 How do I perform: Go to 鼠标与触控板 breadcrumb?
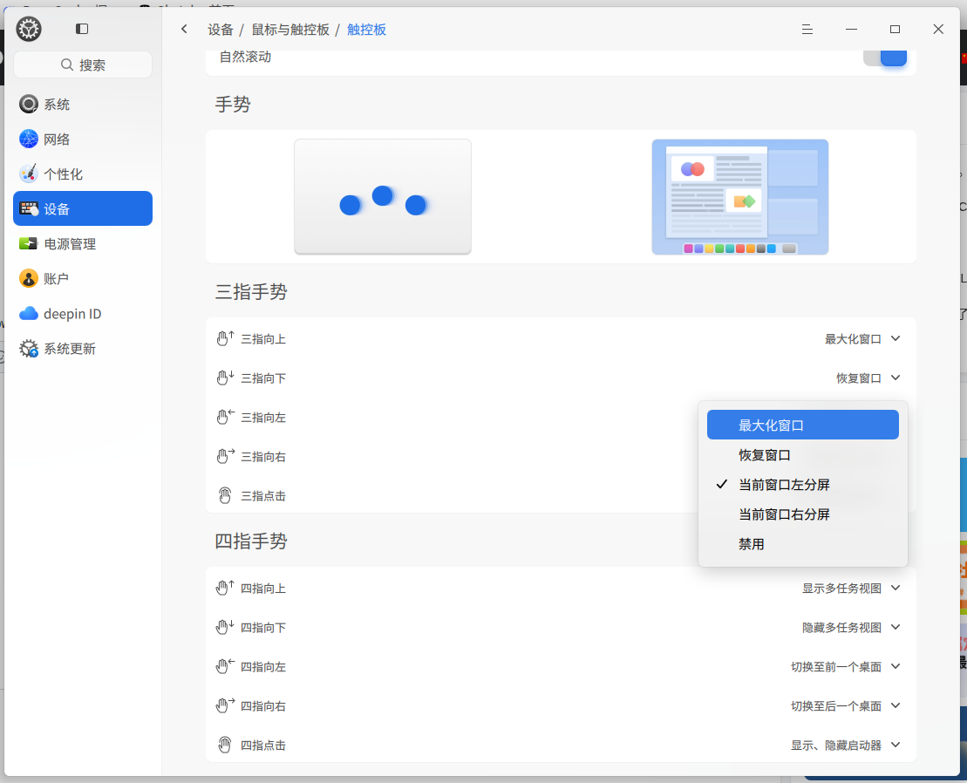290,30
